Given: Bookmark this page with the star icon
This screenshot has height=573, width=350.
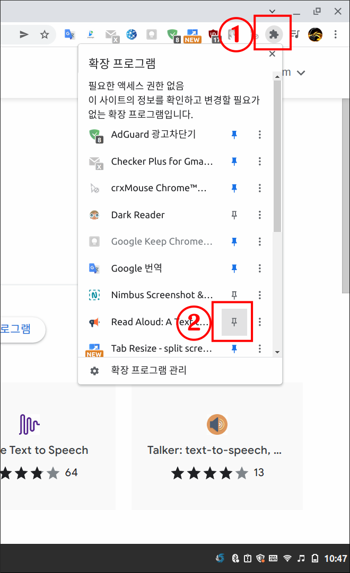Looking at the screenshot, I should (x=45, y=35).
